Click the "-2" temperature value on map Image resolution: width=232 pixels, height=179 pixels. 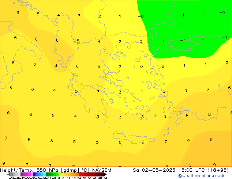click(222, 13)
